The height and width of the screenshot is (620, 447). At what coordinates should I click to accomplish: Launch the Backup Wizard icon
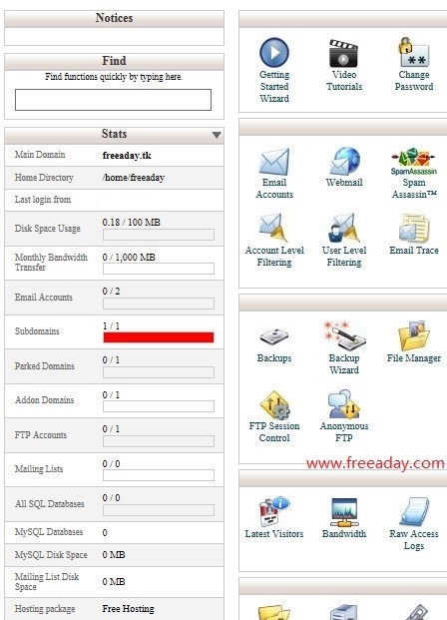[344, 335]
